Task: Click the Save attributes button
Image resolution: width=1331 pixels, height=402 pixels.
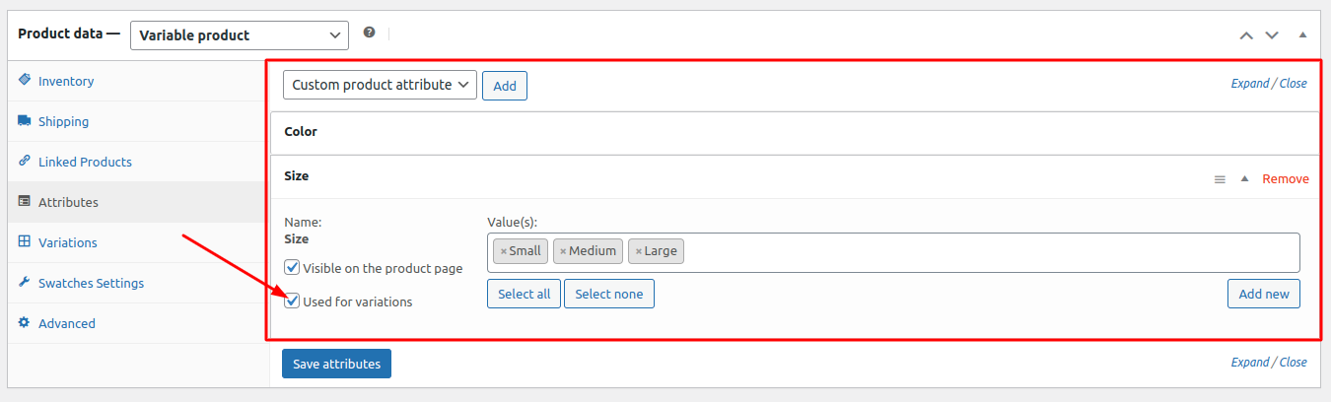Action: (337, 364)
